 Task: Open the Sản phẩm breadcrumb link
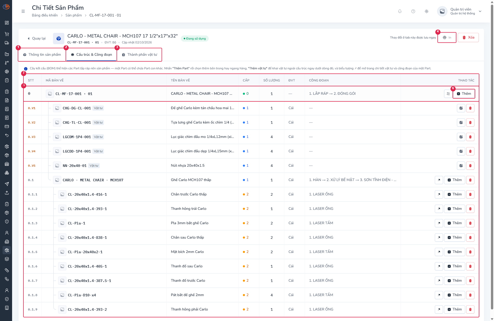click(x=74, y=15)
